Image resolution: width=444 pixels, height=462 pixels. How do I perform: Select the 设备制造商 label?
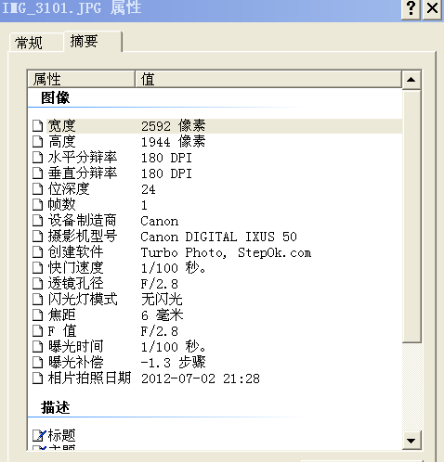coord(83,221)
